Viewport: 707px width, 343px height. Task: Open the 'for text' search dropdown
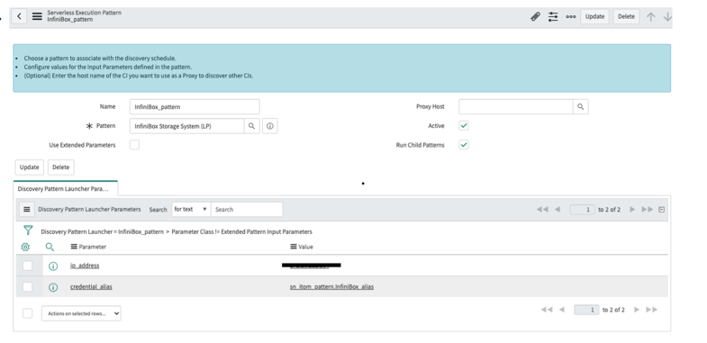click(191, 209)
